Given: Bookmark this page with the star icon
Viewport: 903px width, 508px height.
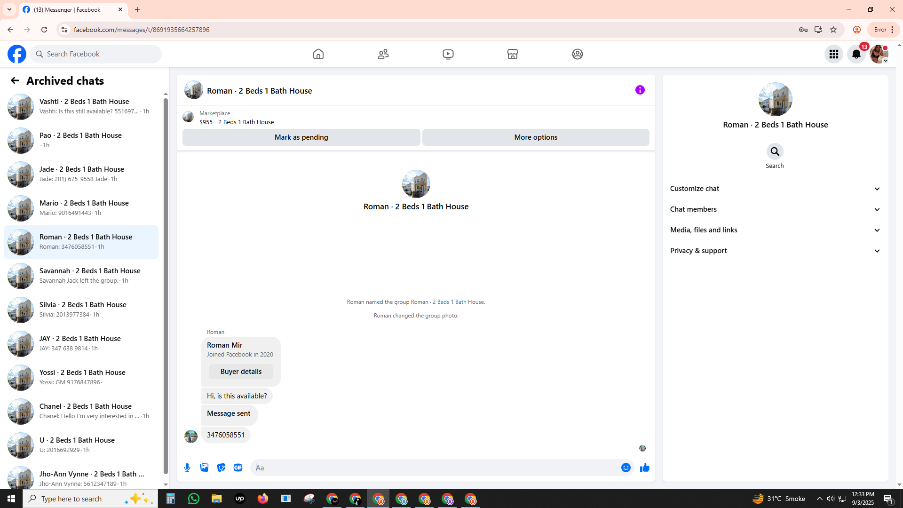Looking at the screenshot, I should 833,30.
